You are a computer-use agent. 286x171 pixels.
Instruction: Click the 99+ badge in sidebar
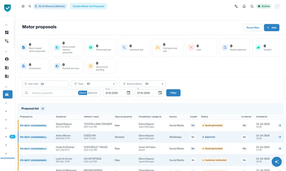coord(13,136)
